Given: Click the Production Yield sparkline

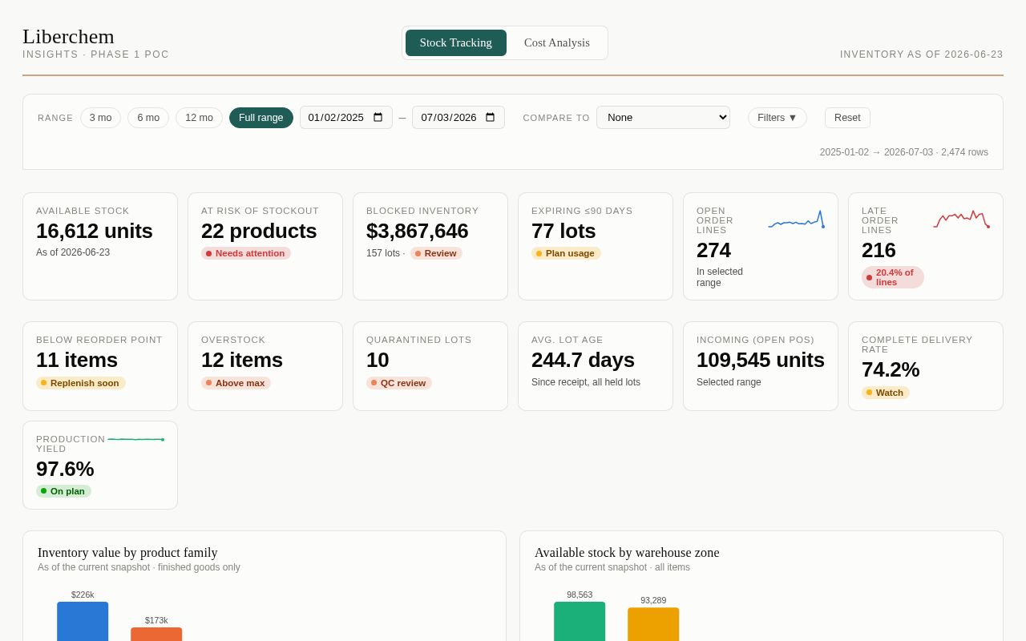Looking at the screenshot, I should [135, 439].
